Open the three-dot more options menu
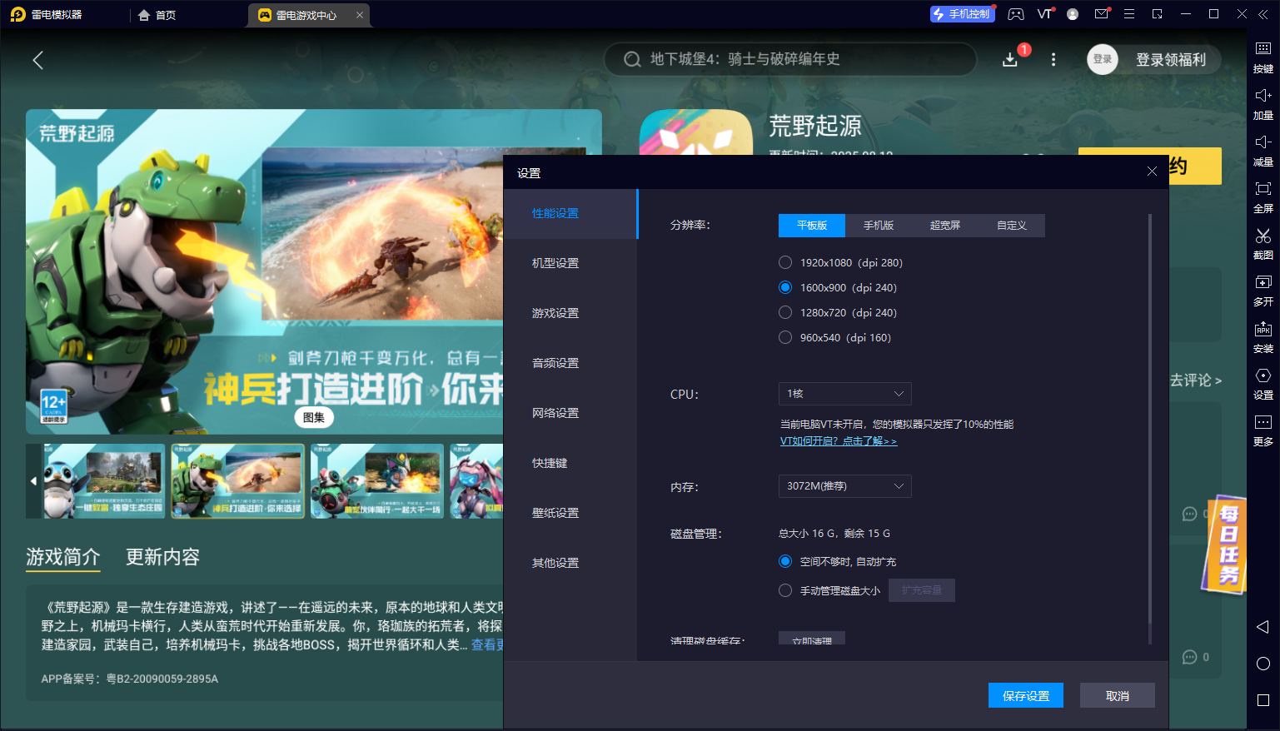This screenshot has height=731, width=1280. 1053,60
